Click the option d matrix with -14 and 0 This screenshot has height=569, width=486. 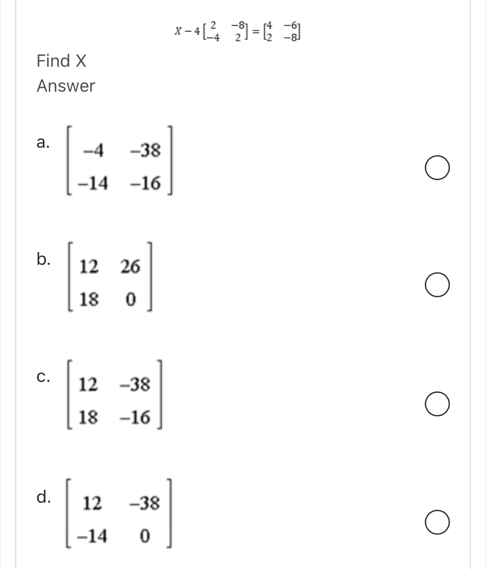tap(120, 519)
